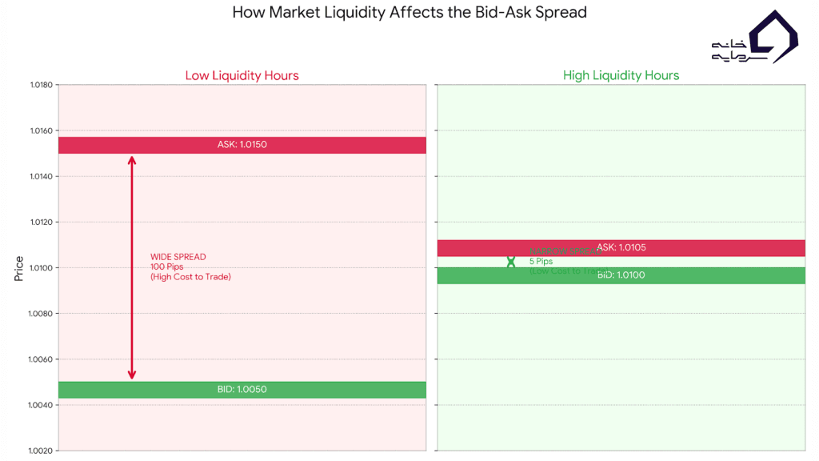
Task: Click the 5 Pips annotation
Action: pos(541,262)
